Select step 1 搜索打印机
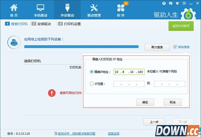The image size is (201, 138). [16, 24]
